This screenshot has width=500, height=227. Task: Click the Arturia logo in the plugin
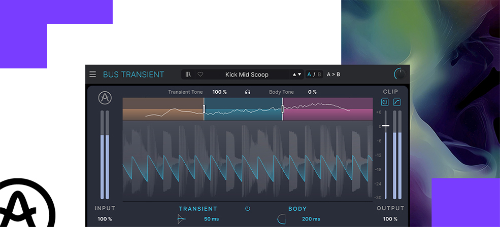pyautogui.click(x=105, y=98)
